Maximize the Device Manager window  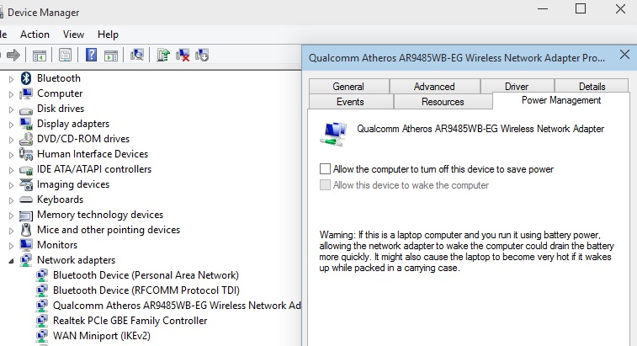click(581, 8)
